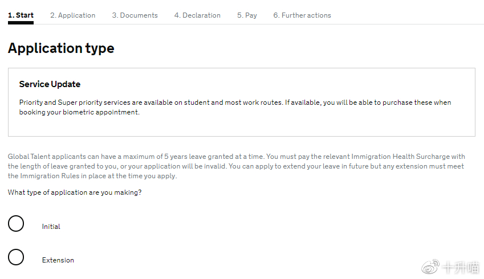Click the Service Update heading
484x279 pixels.
50,84
